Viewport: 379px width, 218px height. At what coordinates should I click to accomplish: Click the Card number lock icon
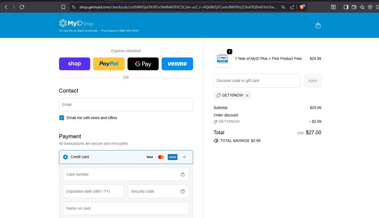point(183,174)
